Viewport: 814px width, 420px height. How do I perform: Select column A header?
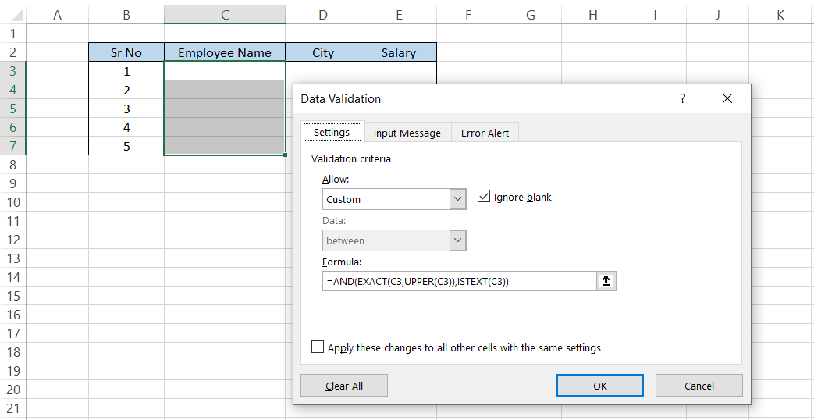tap(57, 15)
